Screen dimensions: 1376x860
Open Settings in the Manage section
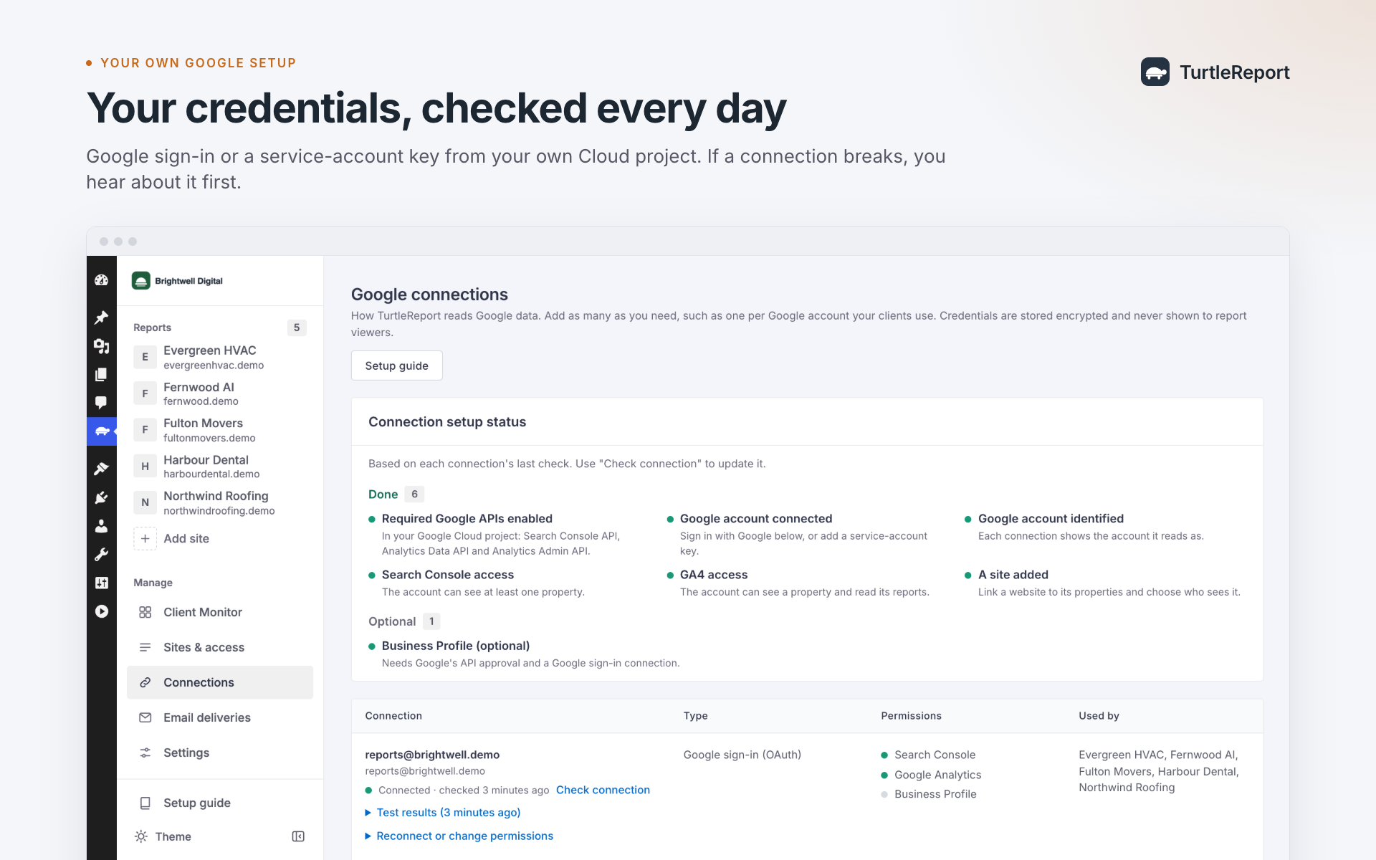coord(220,752)
